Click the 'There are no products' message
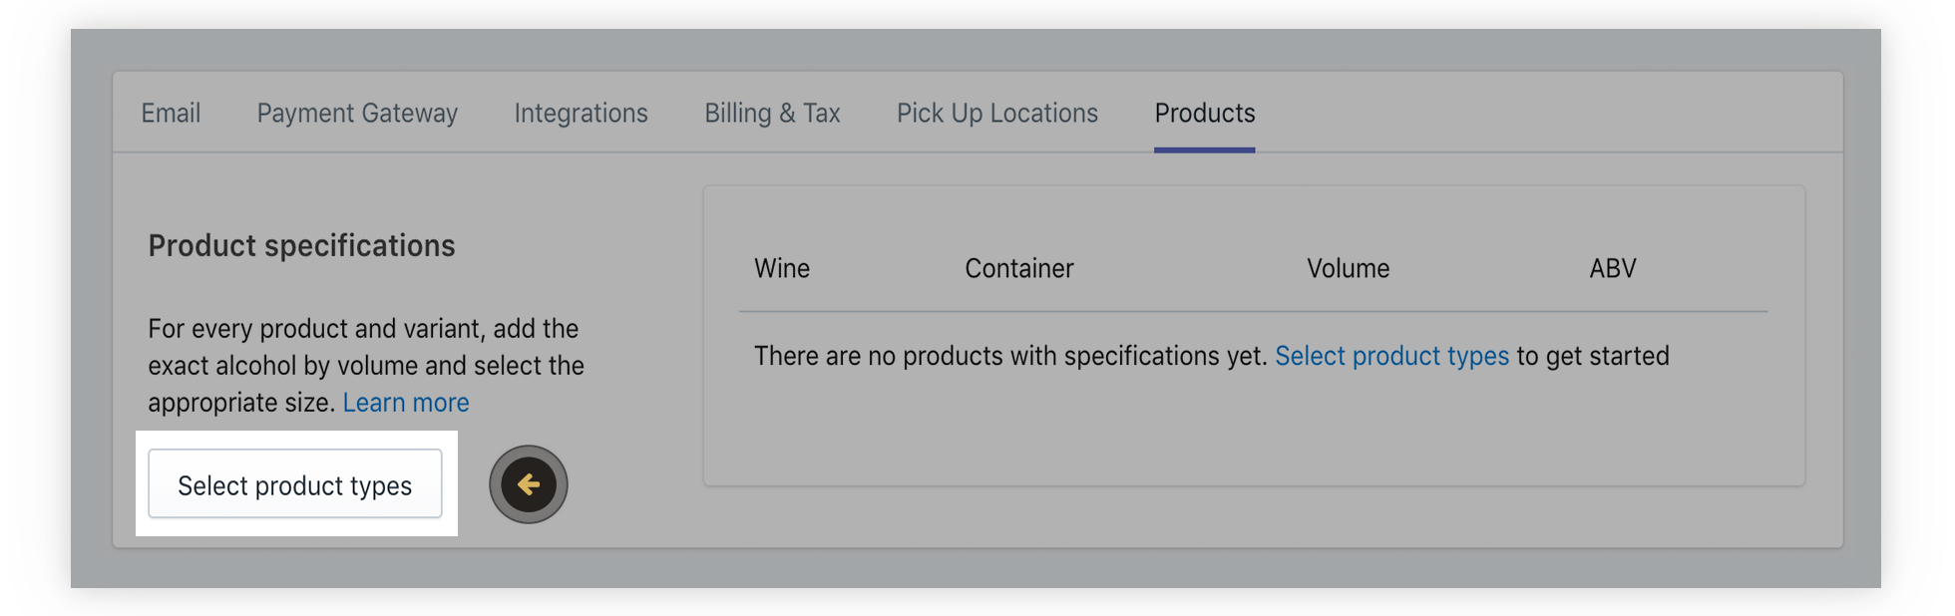Image resolution: width=1955 pixels, height=616 pixels. (1009, 356)
